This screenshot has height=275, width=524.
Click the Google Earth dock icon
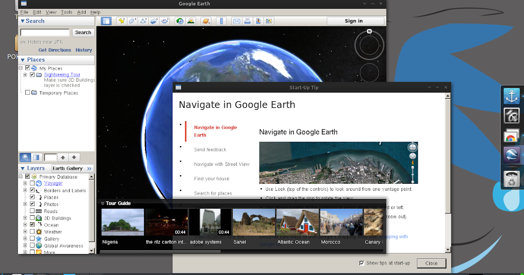pos(512,156)
